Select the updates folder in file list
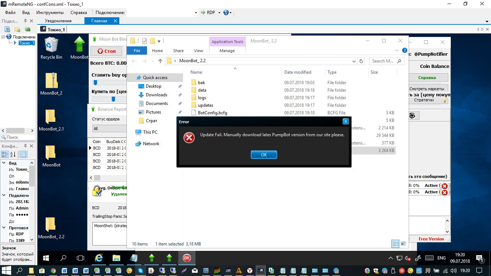 (x=206, y=105)
